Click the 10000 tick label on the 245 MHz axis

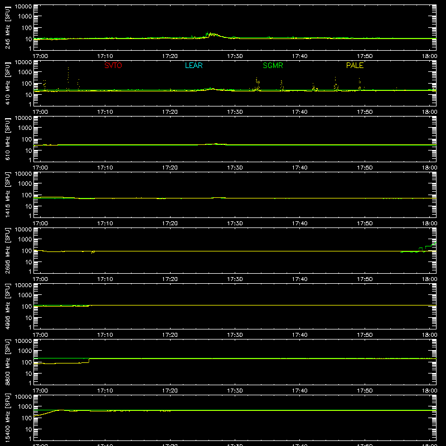point(23,7)
